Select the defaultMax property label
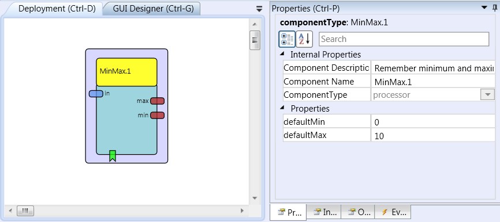Image resolution: width=500 pixels, height=222 pixels. coord(327,135)
